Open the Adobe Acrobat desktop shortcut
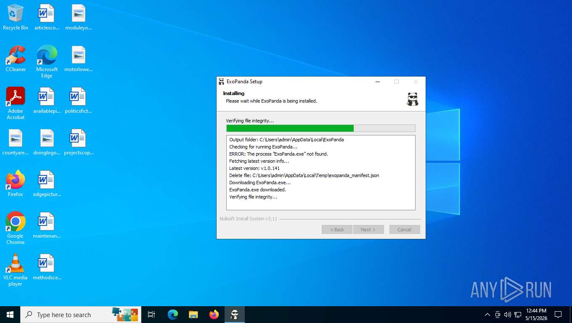The width and height of the screenshot is (572, 323). tap(16, 103)
